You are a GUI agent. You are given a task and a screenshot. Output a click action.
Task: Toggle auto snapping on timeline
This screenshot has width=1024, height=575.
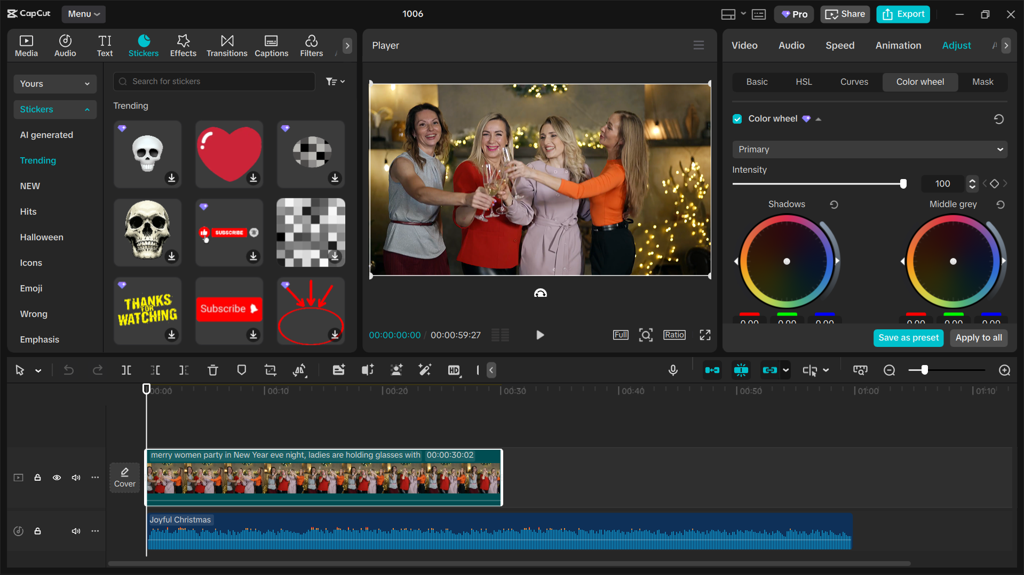pos(741,370)
